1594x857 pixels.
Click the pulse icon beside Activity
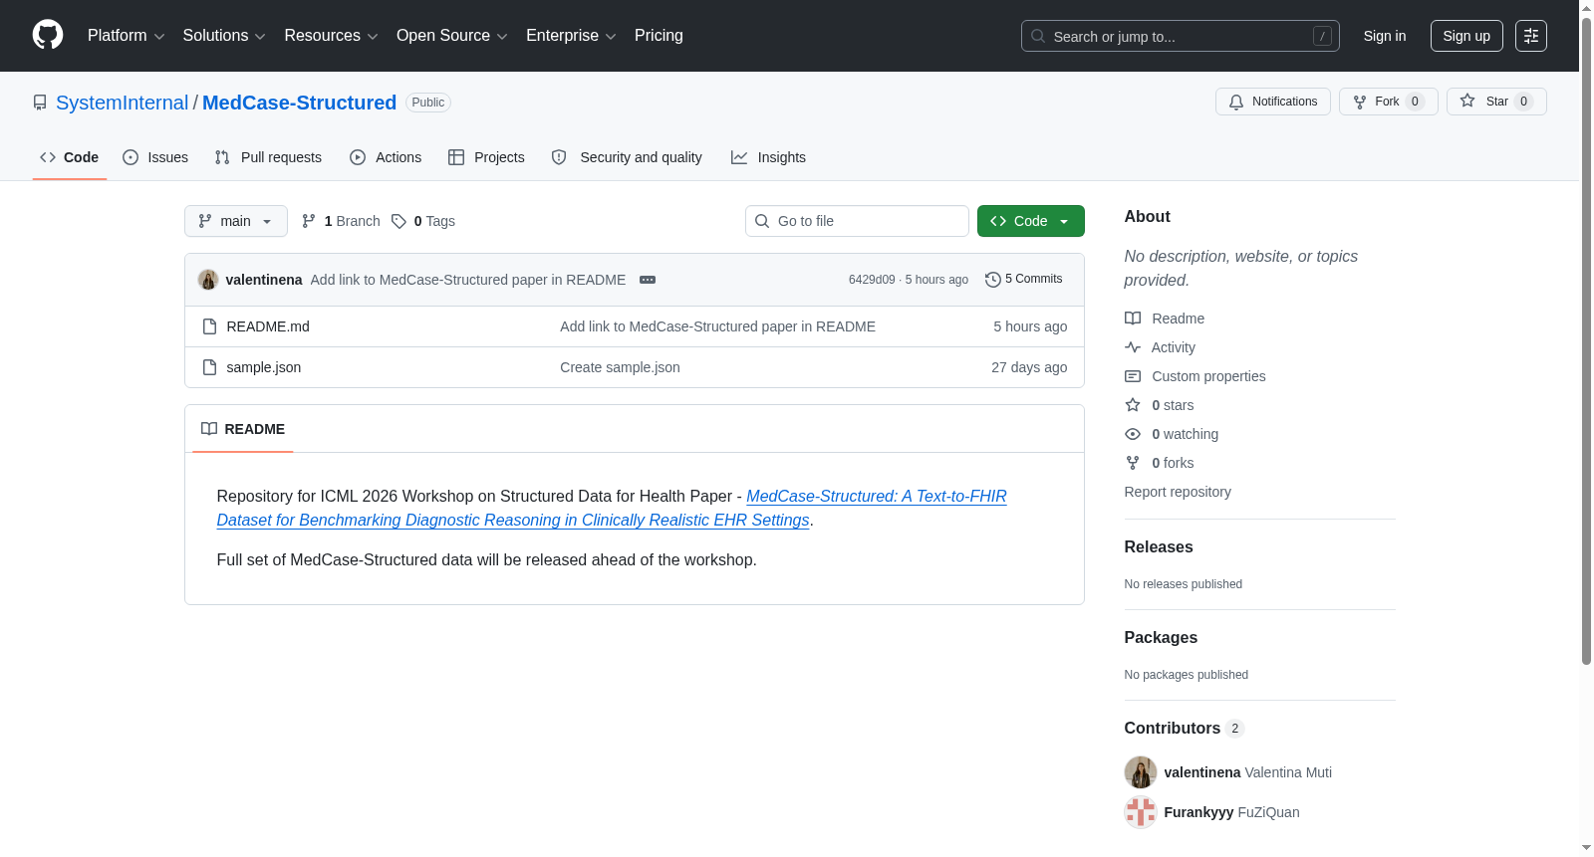pyautogui.click(x=1133, y=347)
